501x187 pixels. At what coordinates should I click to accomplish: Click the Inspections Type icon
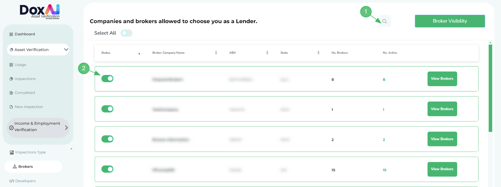click(12, 152)
